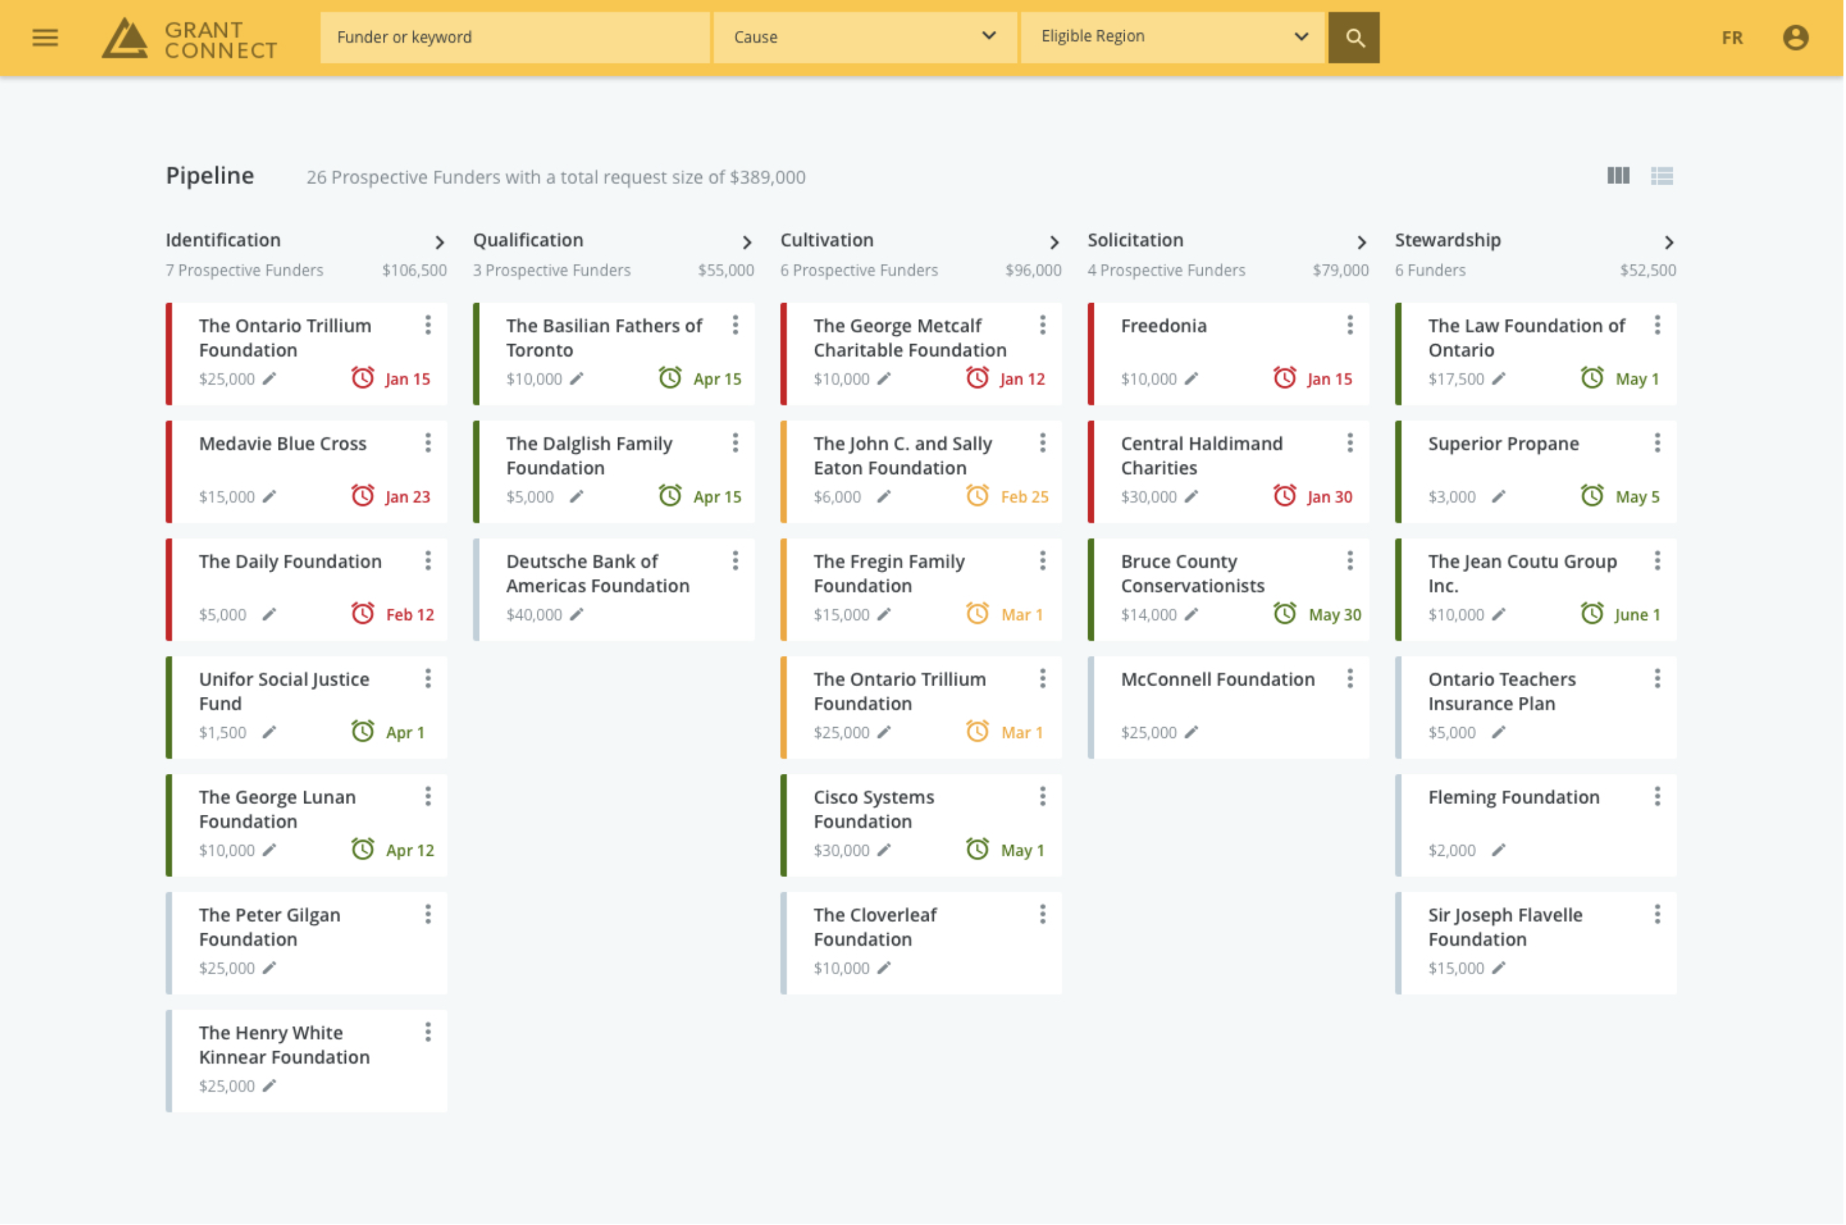Select the Qualification column heading

pos(529,241)
